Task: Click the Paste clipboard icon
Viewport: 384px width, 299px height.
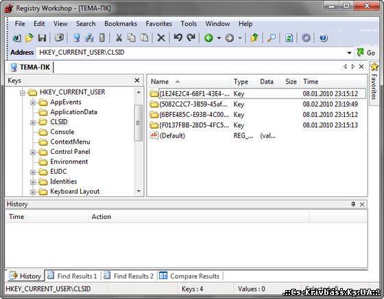Action: point(145,38)
